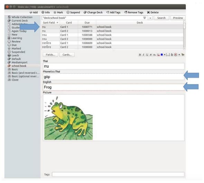Image resolution: width=204 pixels, height=183 pixels.
Task: Click the Cards... button
Action: (67, 55)
